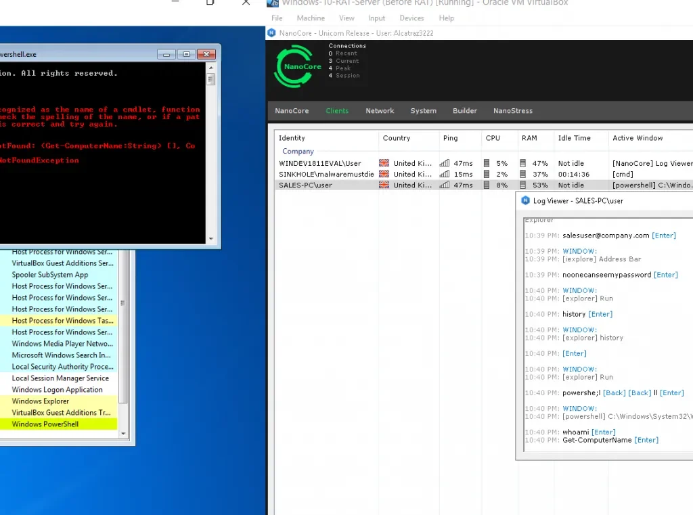Open the System tab
This screenshot has width=693, height=515.
click(424, 111)
